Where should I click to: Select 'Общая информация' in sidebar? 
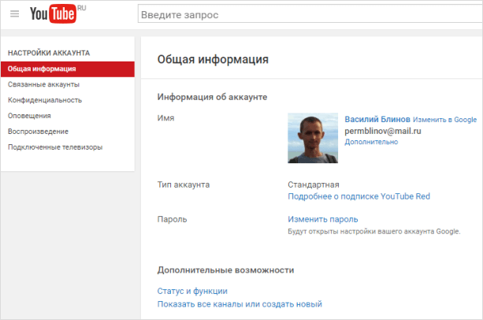(68, 69)
